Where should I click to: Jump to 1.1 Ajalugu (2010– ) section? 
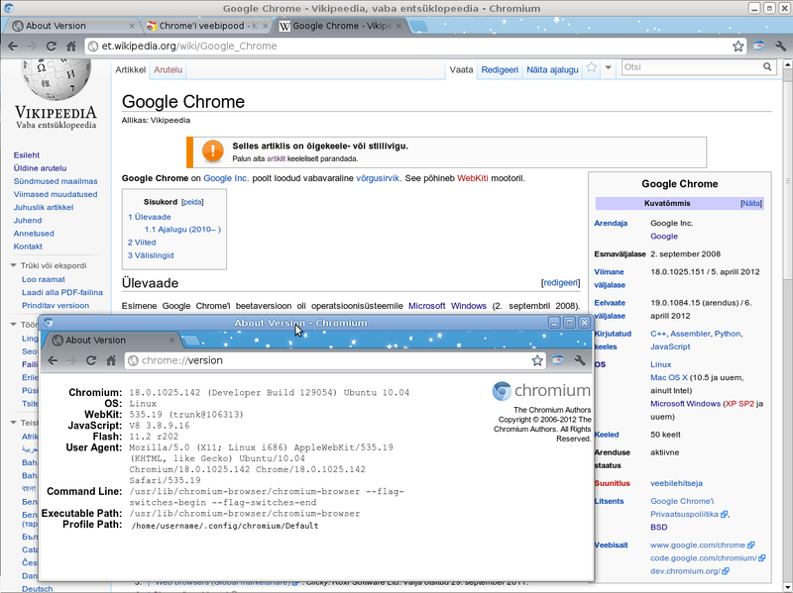[x=182, y=230]
